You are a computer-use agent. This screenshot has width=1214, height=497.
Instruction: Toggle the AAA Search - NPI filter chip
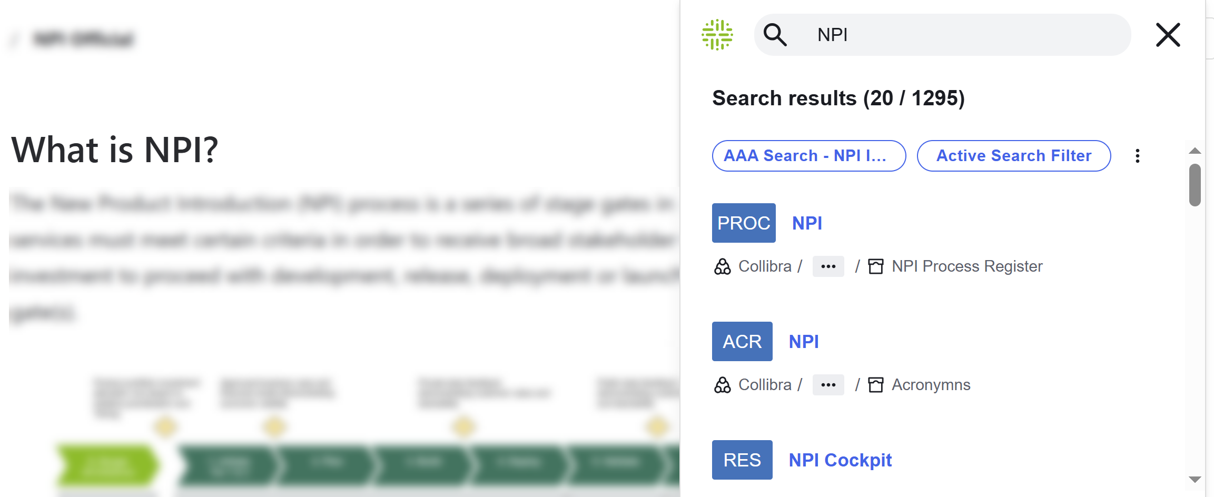808,155
